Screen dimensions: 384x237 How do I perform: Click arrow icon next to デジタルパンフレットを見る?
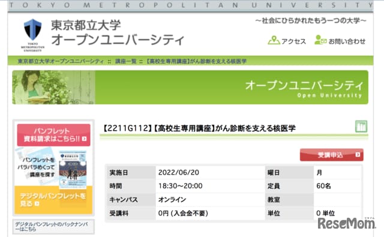[37, 203]
